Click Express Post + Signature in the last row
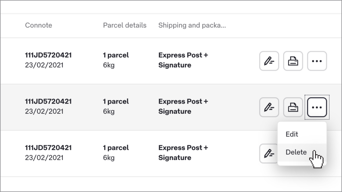 coord(183,153)
